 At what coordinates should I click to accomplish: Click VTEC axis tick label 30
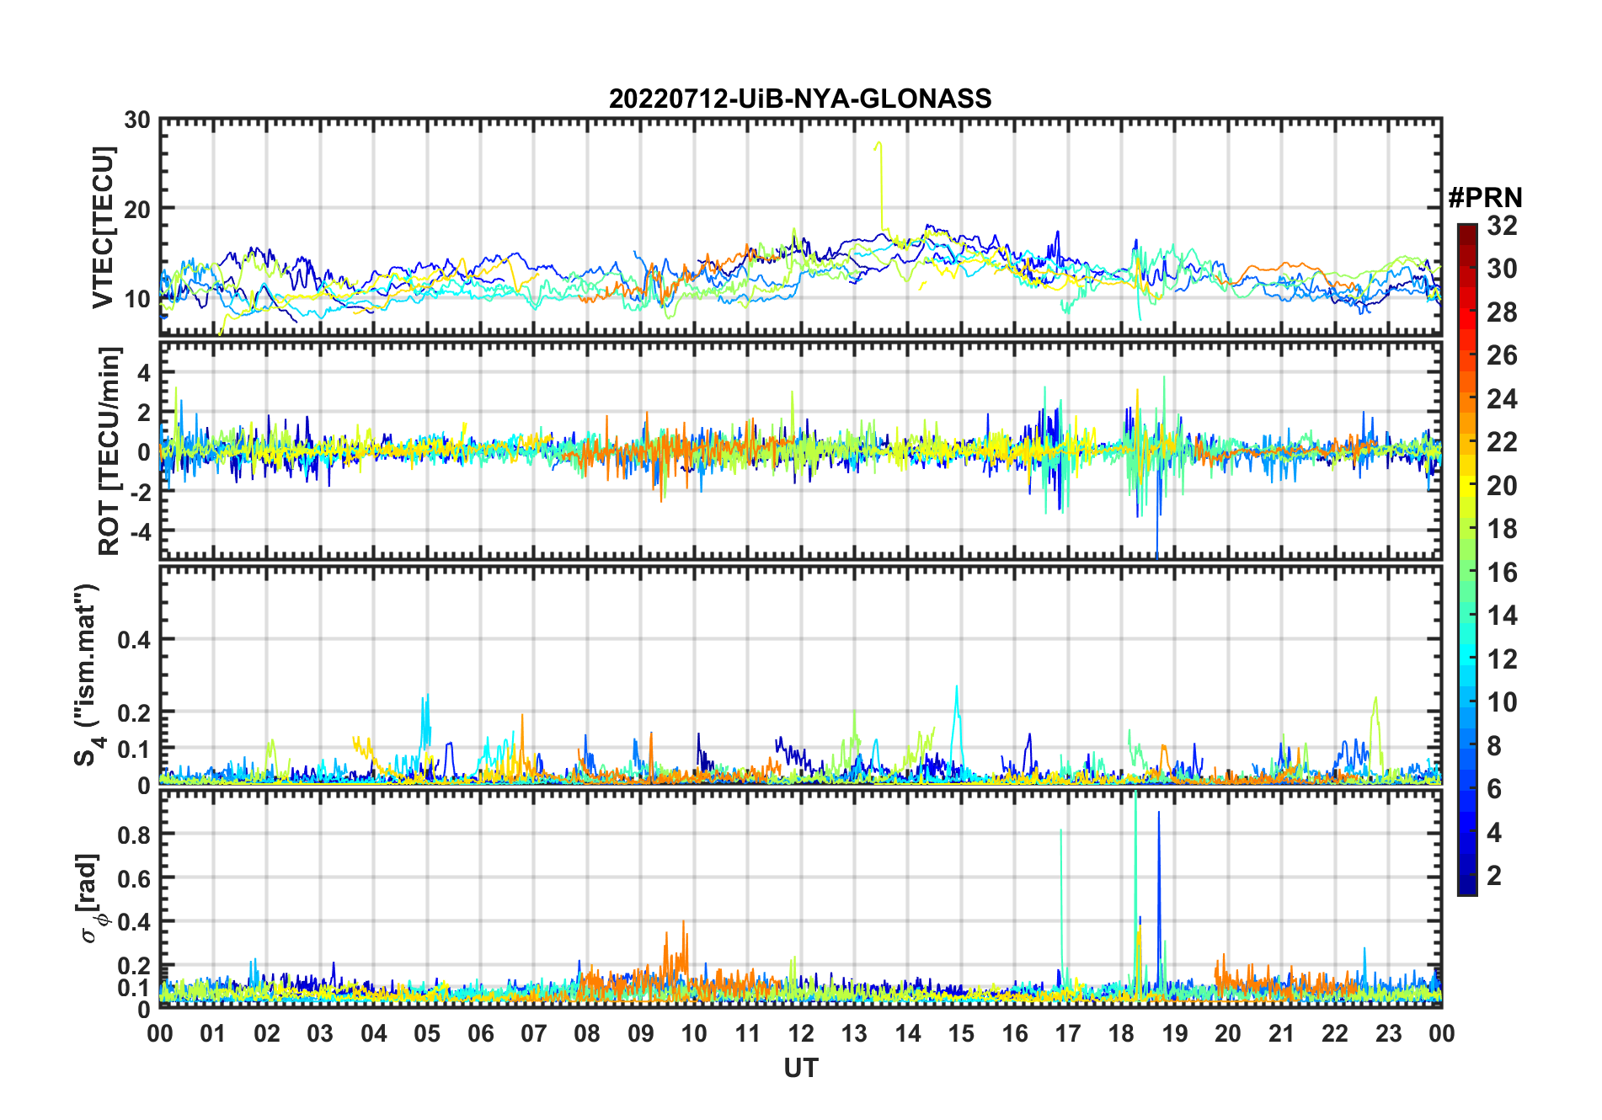(137, 120)
